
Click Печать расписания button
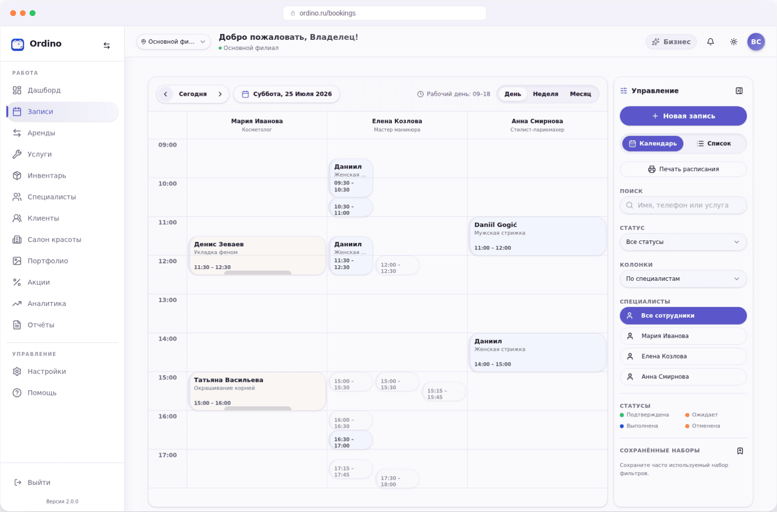(683, 169)
